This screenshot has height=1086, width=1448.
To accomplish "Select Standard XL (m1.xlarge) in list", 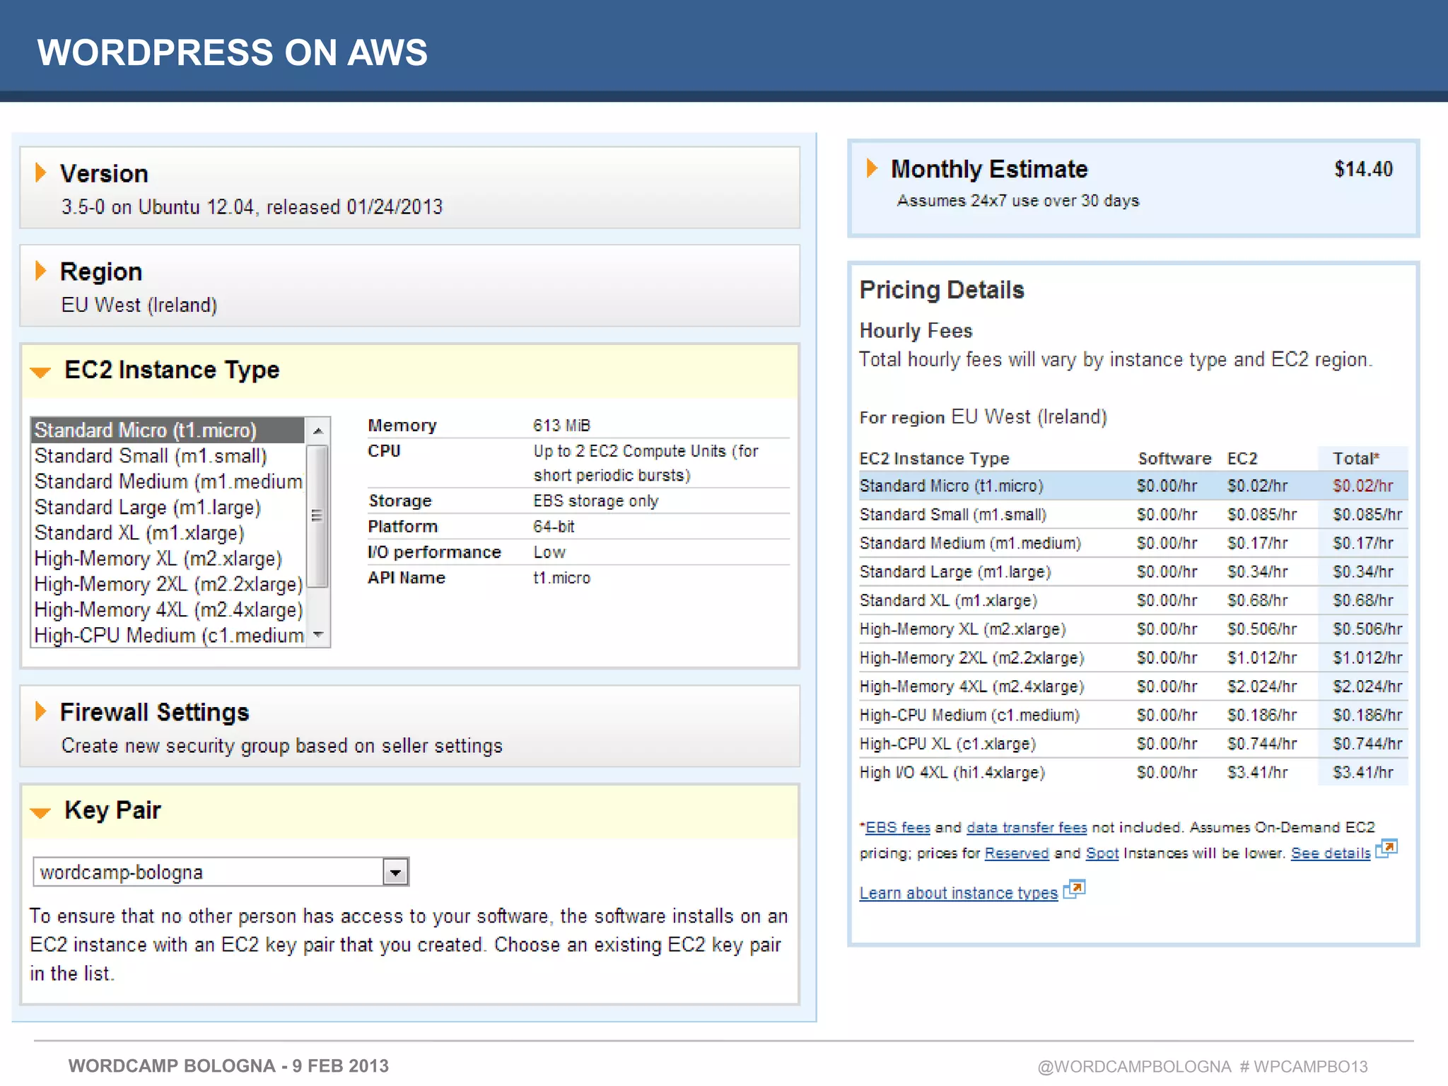I will point(168,532).
